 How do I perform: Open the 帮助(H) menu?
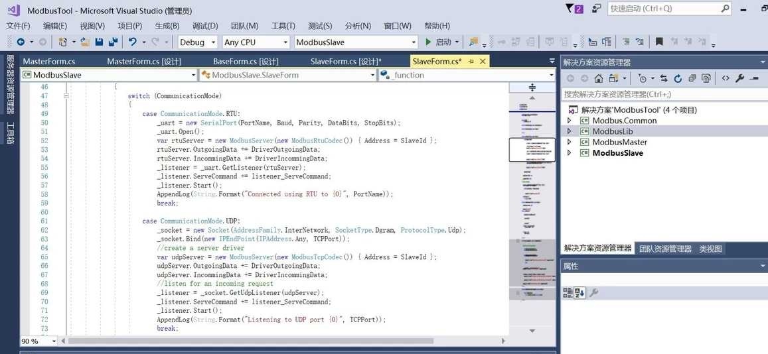pyautogui.click(x=437, y=26)
